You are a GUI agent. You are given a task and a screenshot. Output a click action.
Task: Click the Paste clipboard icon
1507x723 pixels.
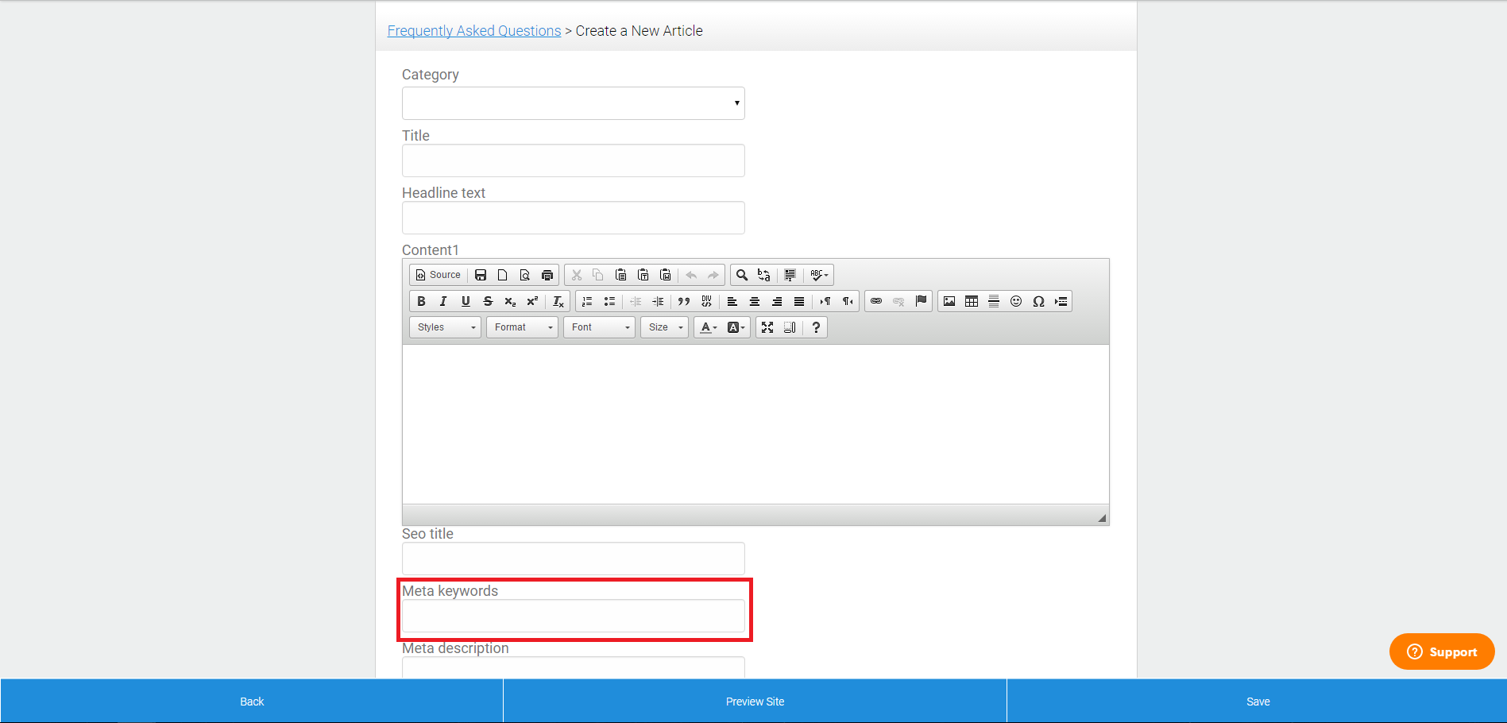click(x=621, y=275)
